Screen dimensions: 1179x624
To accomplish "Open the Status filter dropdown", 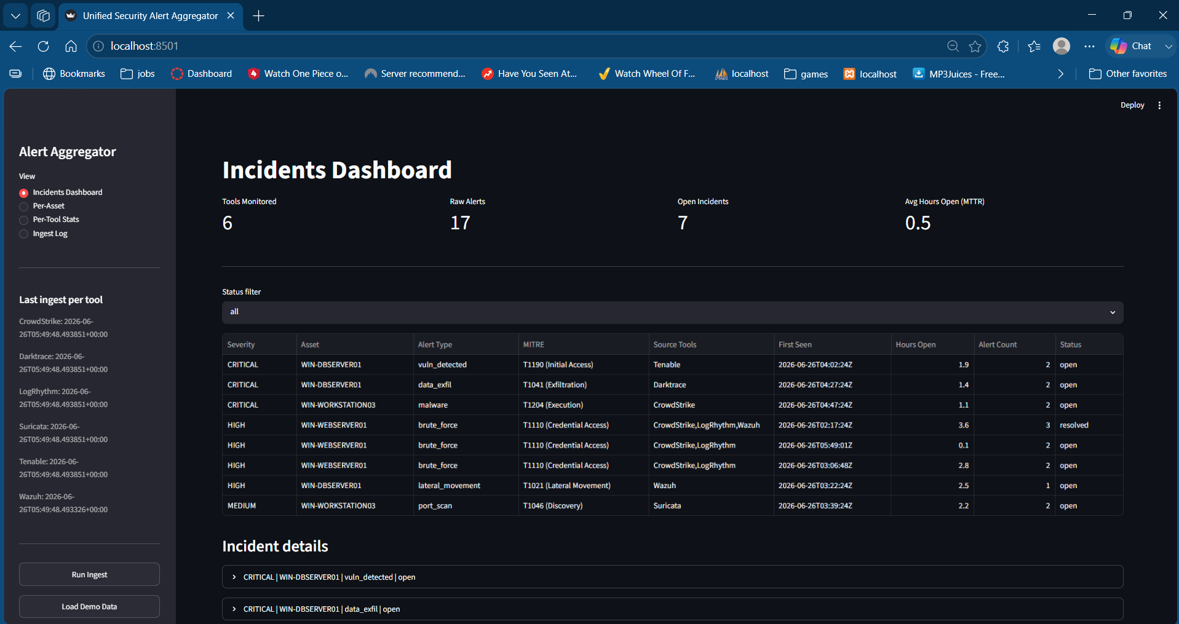I will click(672, 312).
